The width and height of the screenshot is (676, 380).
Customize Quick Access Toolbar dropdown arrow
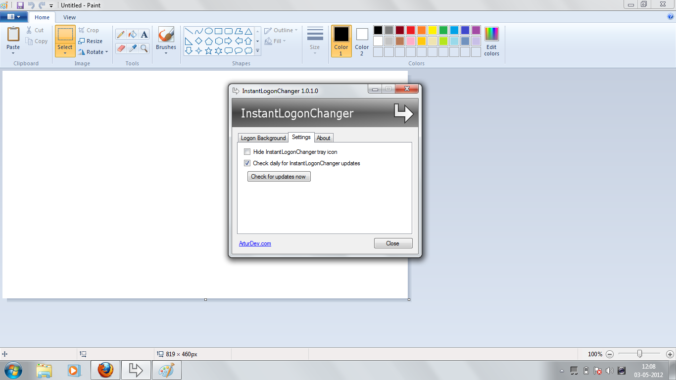click(51, 5)
